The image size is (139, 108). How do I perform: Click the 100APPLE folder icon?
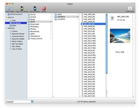(56, 17)
